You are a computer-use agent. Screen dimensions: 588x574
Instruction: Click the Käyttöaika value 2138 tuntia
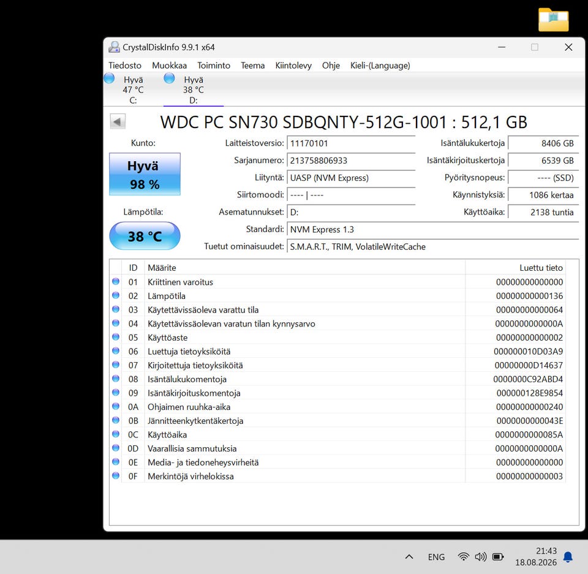click(543, 213)
